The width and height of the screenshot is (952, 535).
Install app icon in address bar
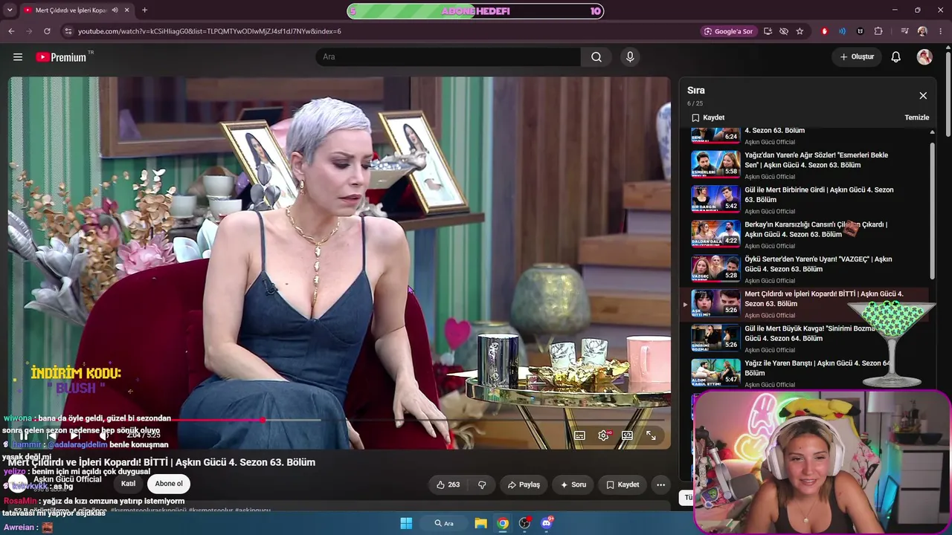click(x=768, y=31)
